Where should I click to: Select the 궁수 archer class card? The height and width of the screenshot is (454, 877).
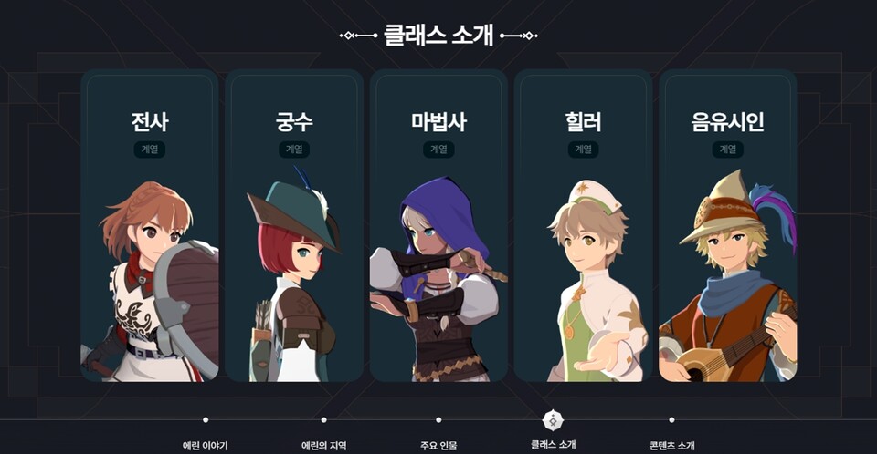(x=294, y=225)
